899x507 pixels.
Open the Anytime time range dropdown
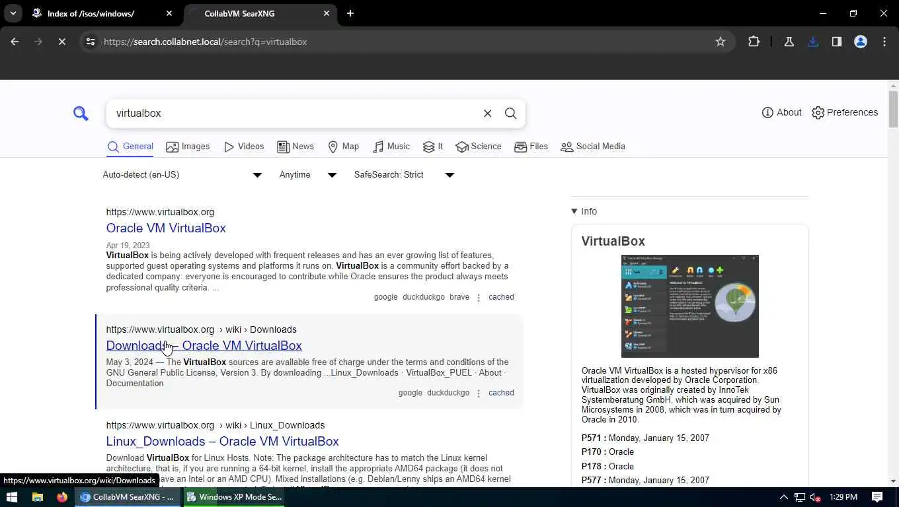coord(308,175)
